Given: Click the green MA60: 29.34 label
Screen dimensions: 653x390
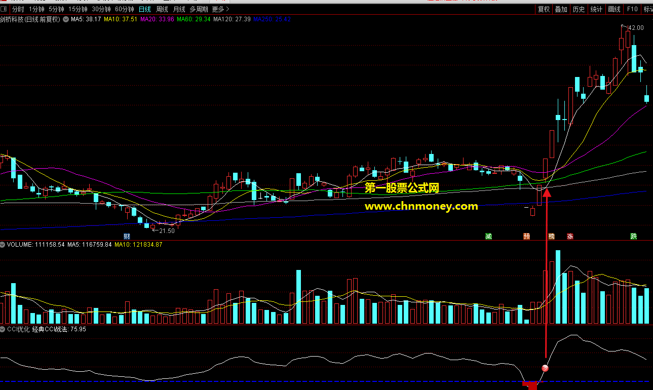Looking at the screenshot, I should pyautogui.click(x=194, y=19).
